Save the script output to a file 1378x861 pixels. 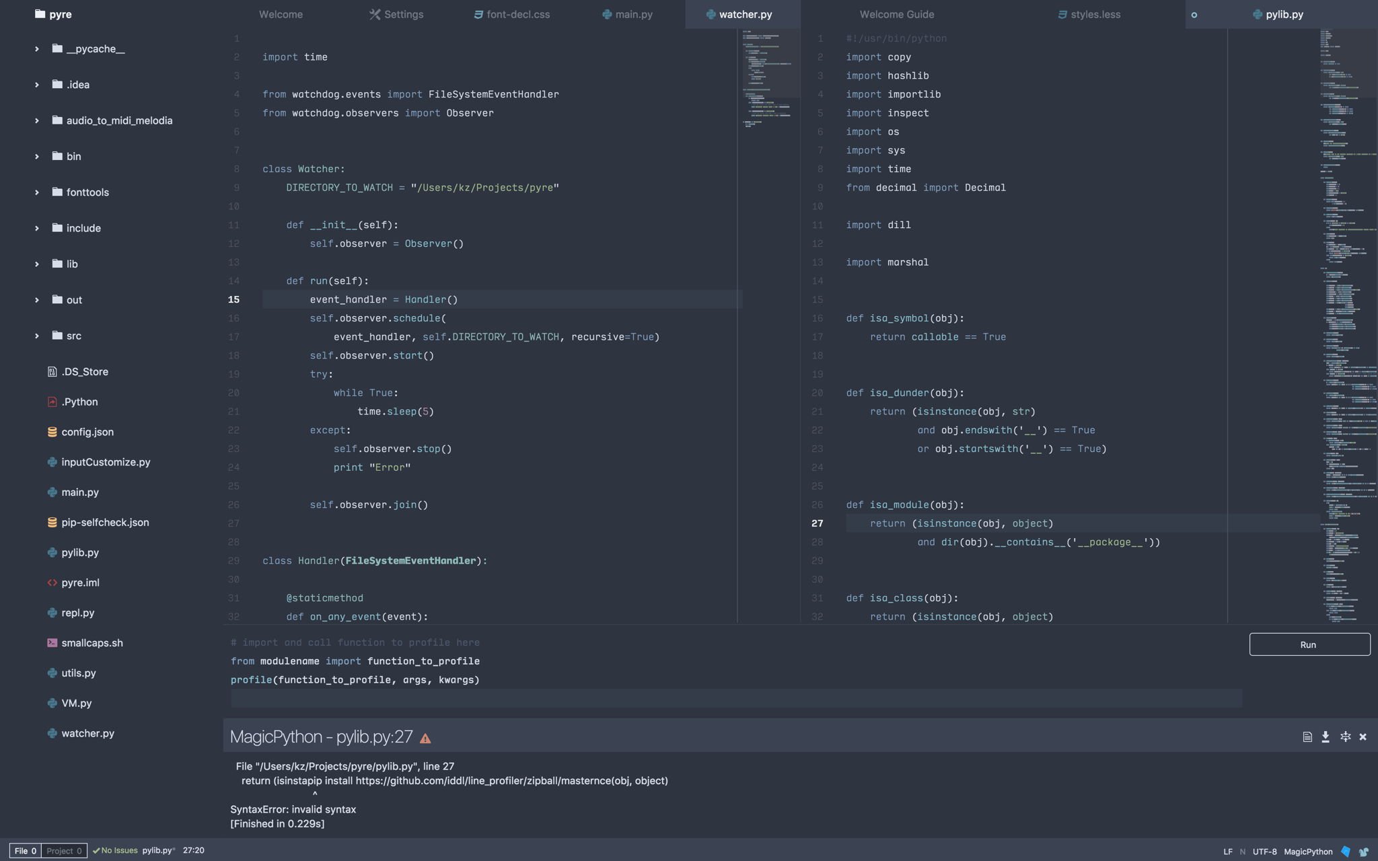1325,737
